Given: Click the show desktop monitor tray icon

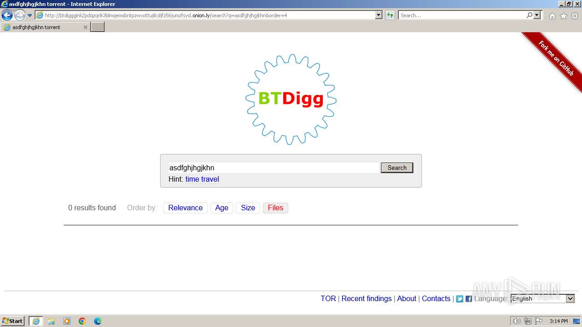Looking at the screenshot, I should [577, 321].
